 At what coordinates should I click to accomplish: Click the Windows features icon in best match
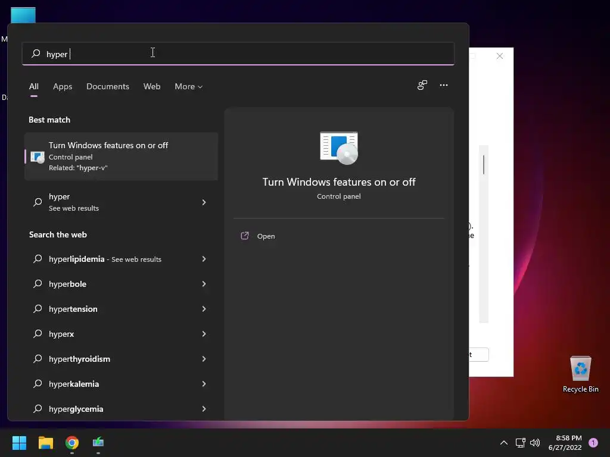(x=38, y=156)
